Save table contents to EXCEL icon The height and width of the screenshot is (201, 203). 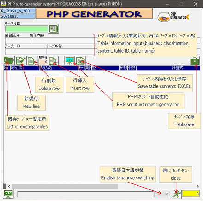click(80, 61)
